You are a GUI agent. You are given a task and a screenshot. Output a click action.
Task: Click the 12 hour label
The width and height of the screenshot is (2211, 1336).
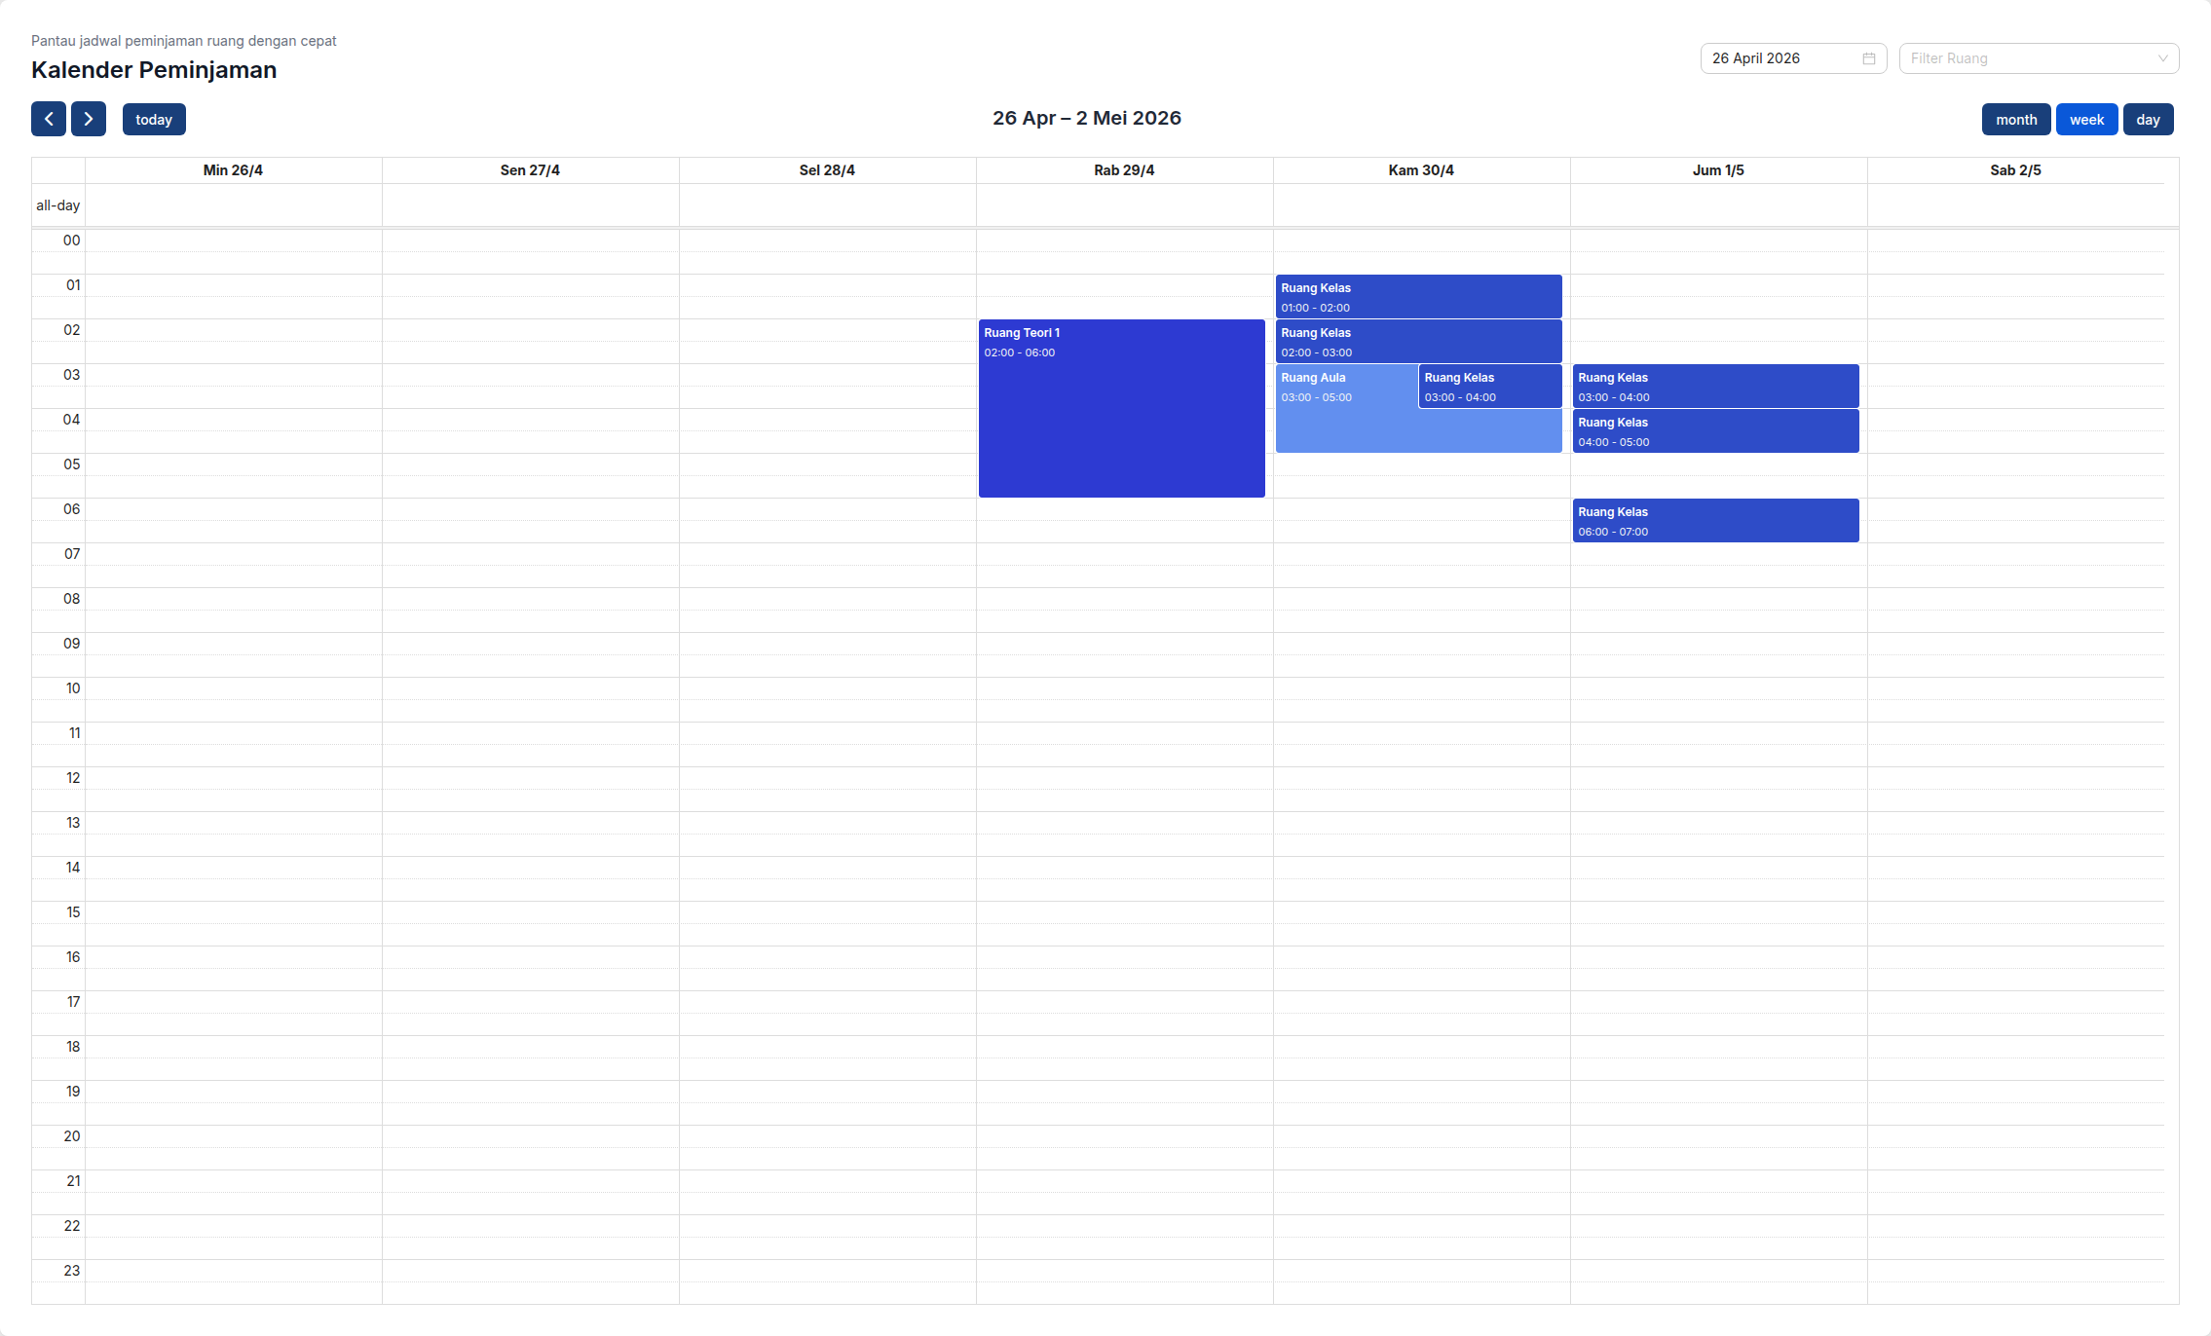tap(73, 778)
